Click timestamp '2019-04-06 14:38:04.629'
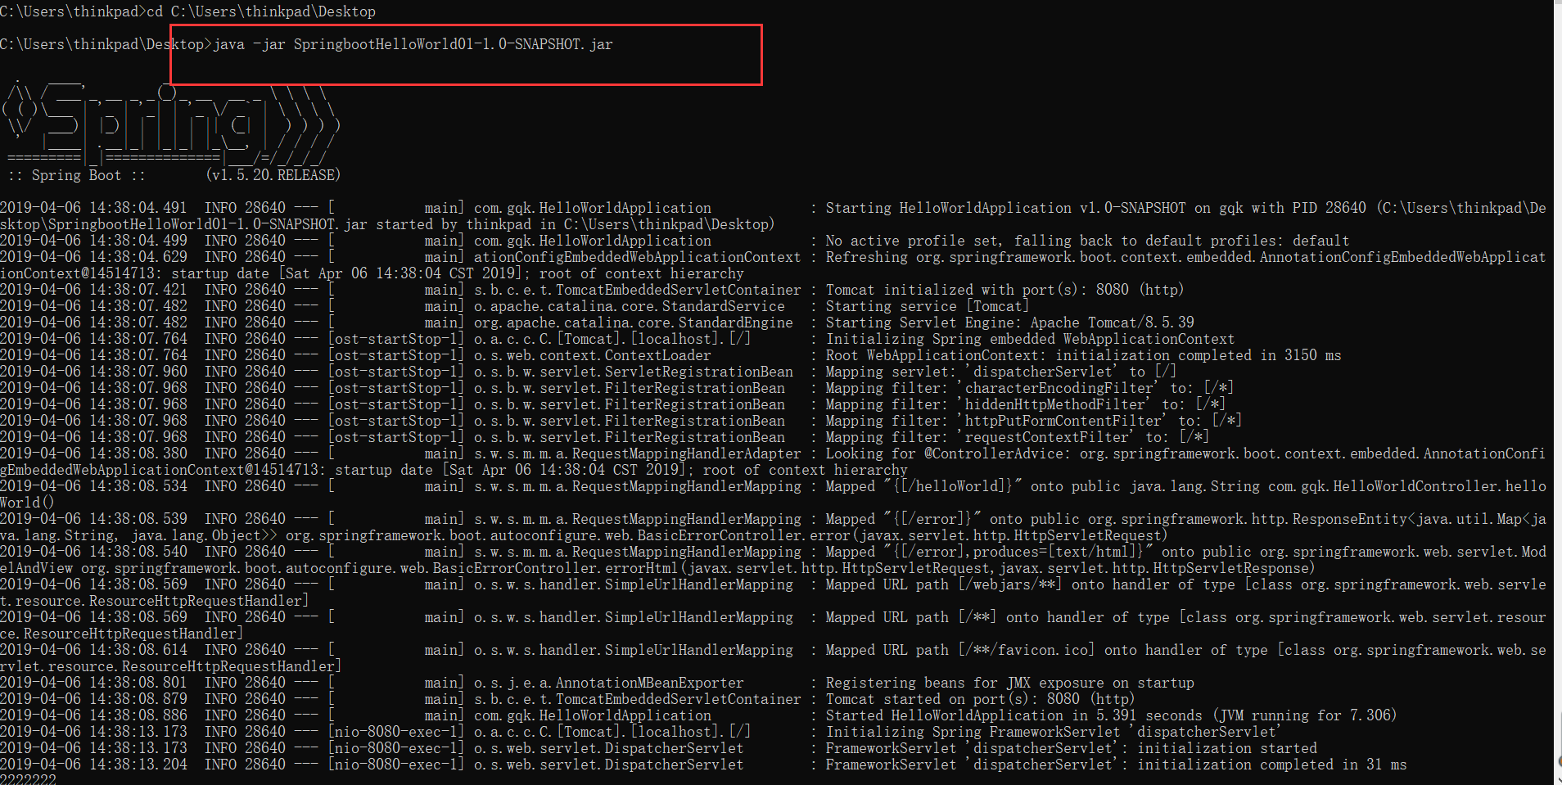The width and height of the screenshot is (1562, 785). [93, 257]
